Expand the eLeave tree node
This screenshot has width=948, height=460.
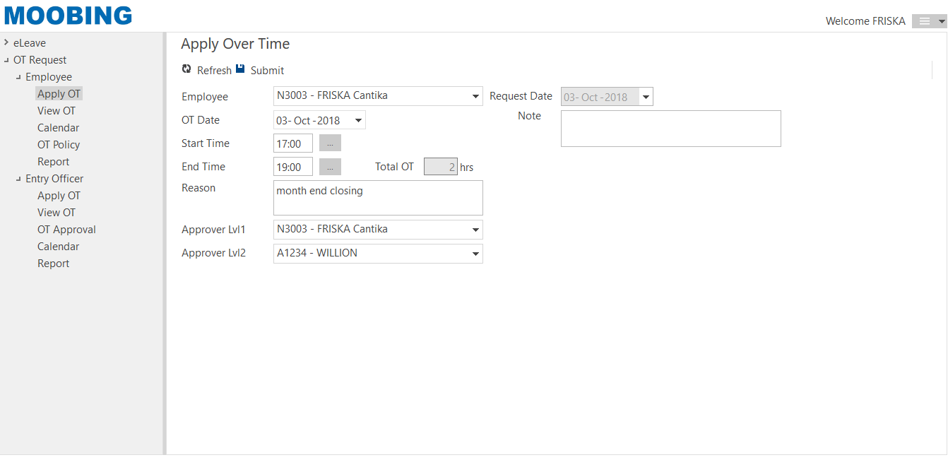click(x=6, y=42)
